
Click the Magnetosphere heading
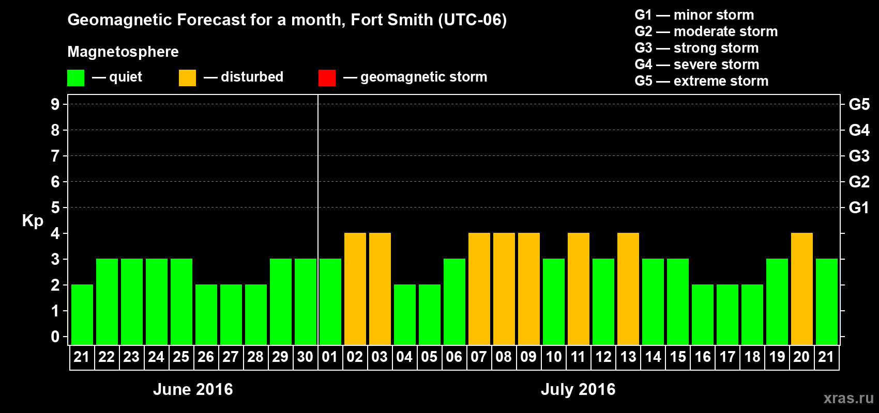(x=123, y=52)
